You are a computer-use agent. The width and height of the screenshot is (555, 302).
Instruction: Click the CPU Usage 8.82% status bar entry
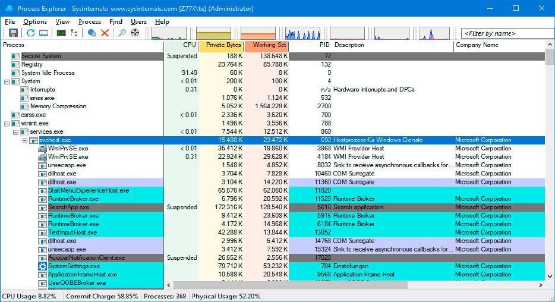[x=29, y=296]
